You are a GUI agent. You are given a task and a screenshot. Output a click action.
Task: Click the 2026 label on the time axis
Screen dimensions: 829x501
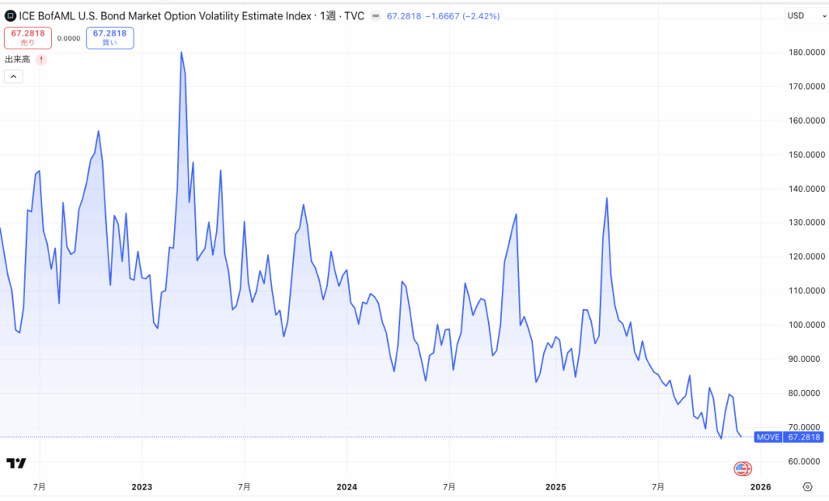point(760,486)
